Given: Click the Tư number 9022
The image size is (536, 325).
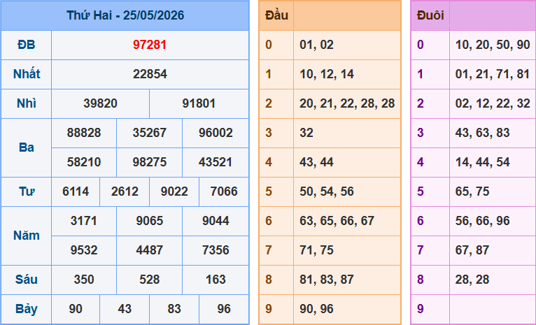Looking at the screenshot, I should (x=174, y=192).
